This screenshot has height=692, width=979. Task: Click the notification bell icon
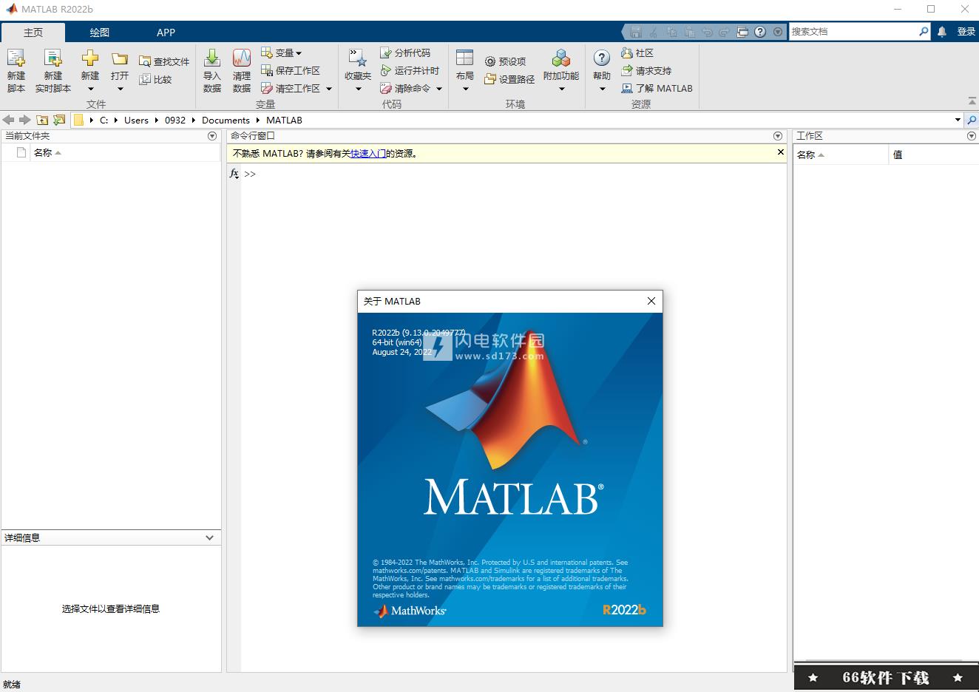(941, 32)
